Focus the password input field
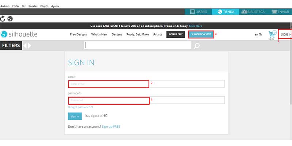This screenshot has height=146, width=292. pos(146,100)
